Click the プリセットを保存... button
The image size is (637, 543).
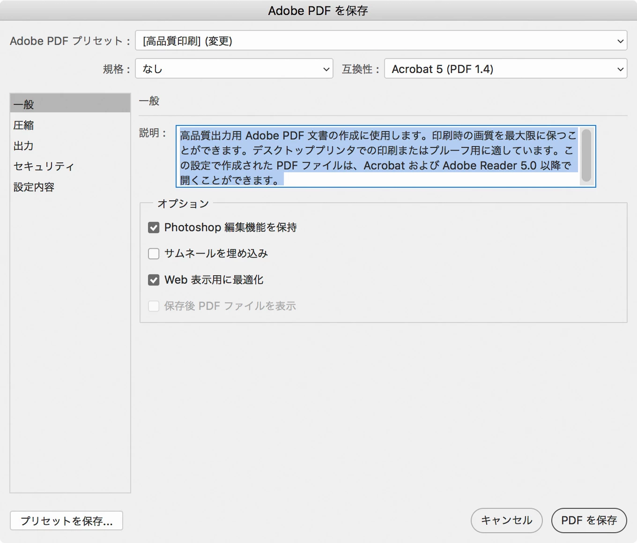(67, 521)
